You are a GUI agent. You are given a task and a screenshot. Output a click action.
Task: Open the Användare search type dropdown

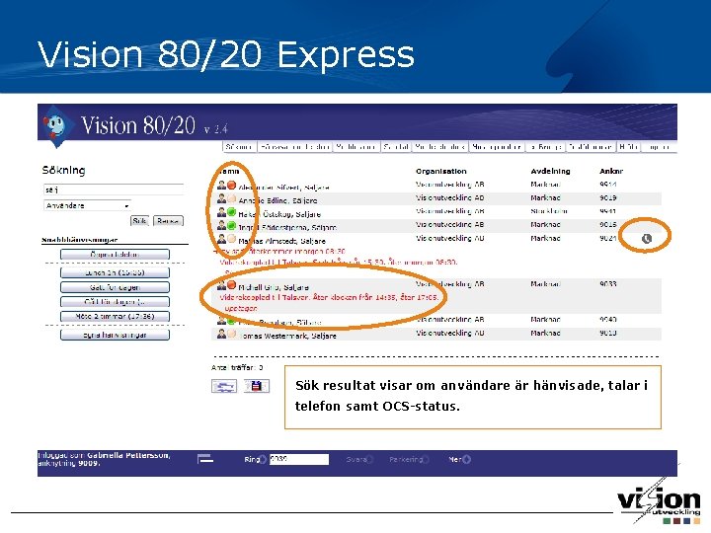point(88,205)
